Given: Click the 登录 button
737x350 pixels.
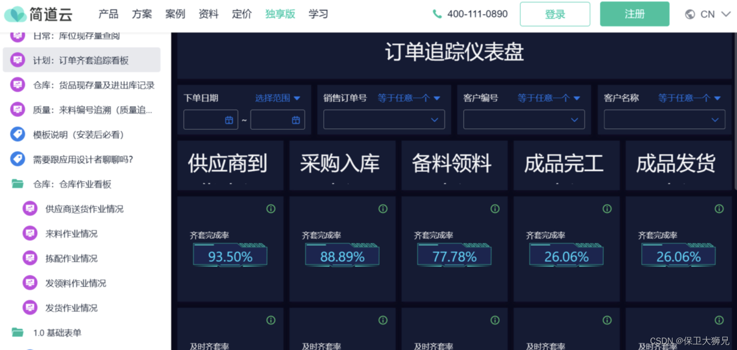Looking at the screenshot, I should click(x=555, y=14).
